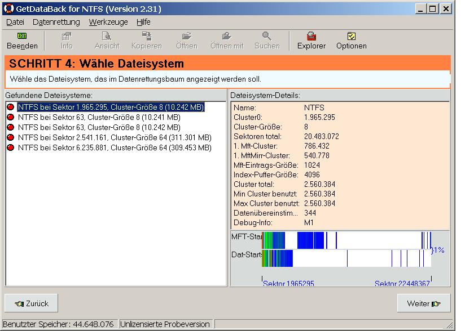
Task: Click the Sektoren total value 20.483.072
Action: coord(321,137)
